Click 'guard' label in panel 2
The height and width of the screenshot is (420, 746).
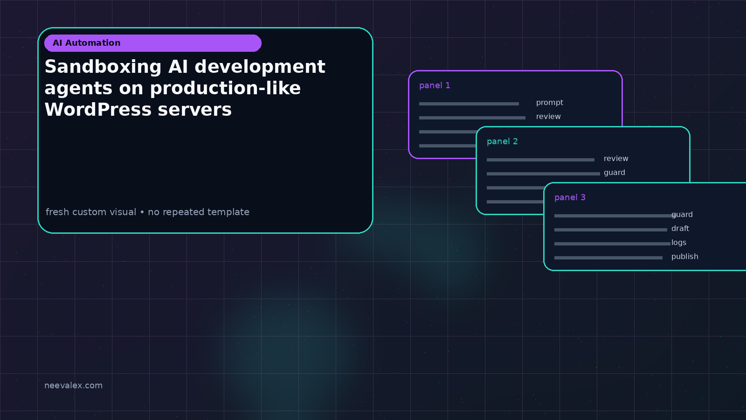click(x=615, y=173)
